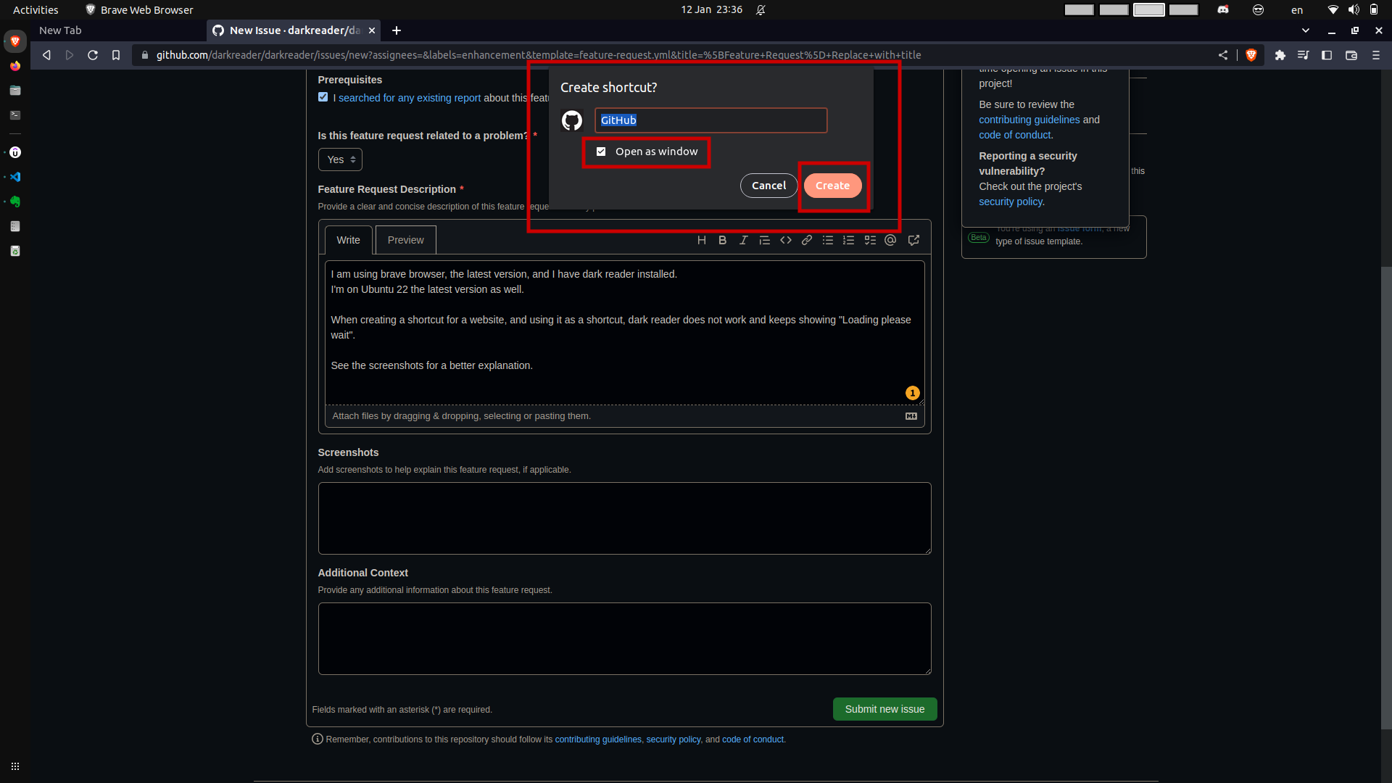Toggle bold formatting in editor toolbar
The width and height of the screenshot is (1392, 783).
click(x=722, y=240)
